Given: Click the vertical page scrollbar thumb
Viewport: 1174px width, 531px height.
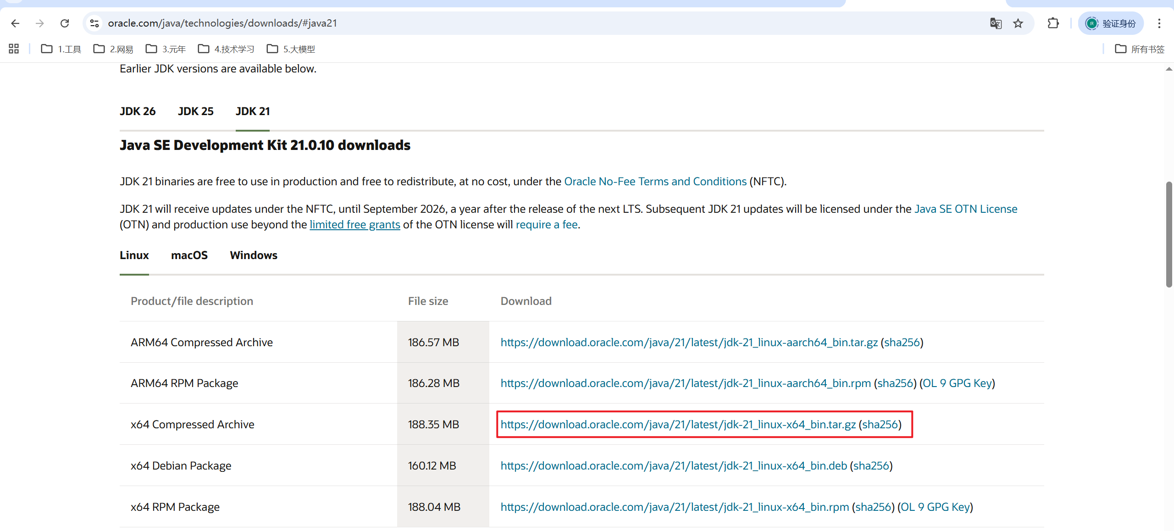Looking at the screenshot, I should [1169, 234].
